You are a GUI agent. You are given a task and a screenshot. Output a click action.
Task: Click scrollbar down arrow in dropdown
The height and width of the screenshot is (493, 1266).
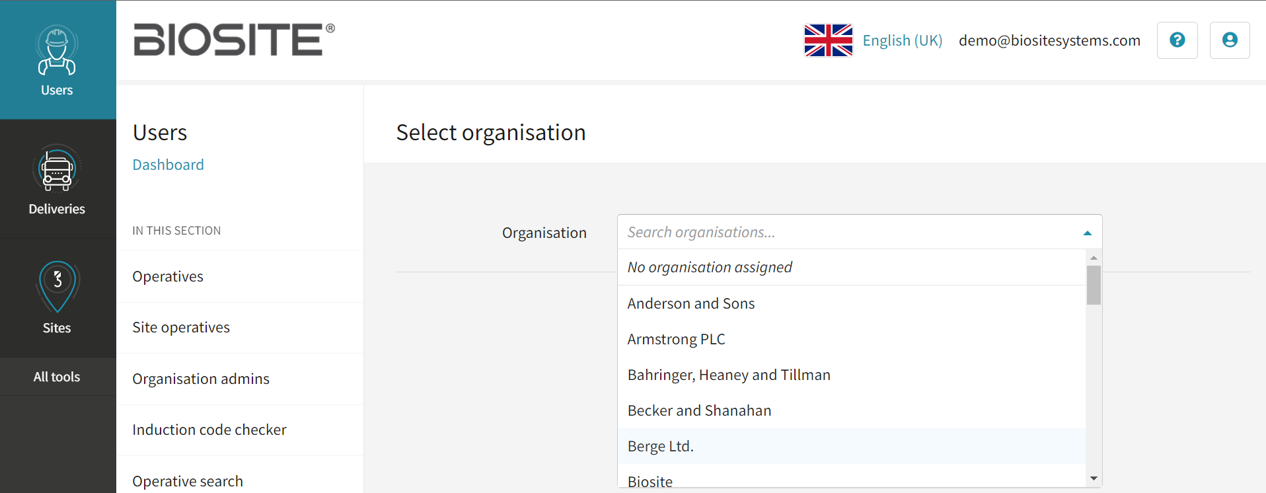1094,478
